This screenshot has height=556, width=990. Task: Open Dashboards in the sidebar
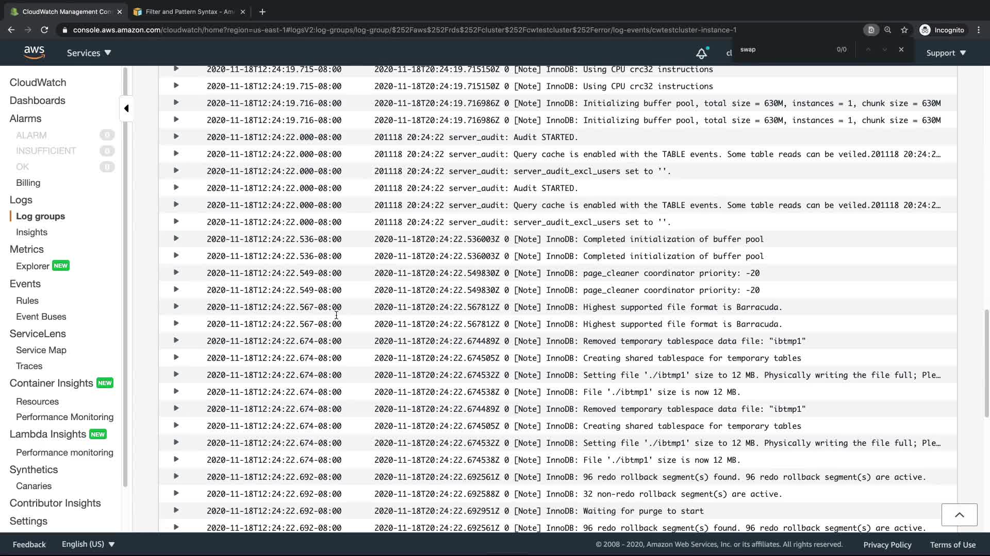pyautogui.click(x=37, y=100)
